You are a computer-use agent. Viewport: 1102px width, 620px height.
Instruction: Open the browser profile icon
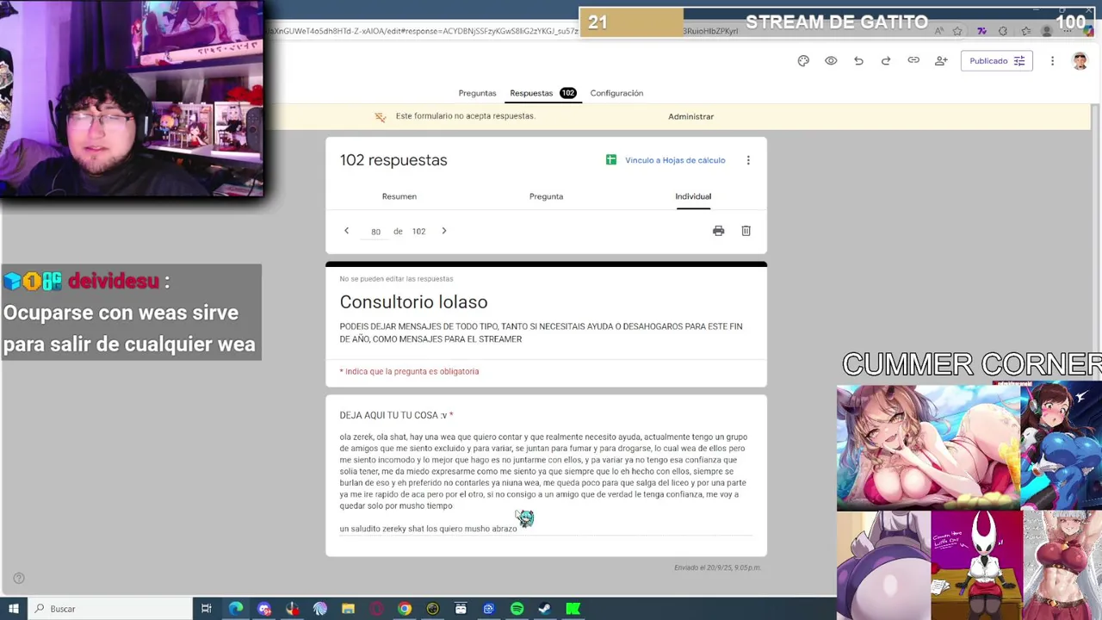point(1047,31)
